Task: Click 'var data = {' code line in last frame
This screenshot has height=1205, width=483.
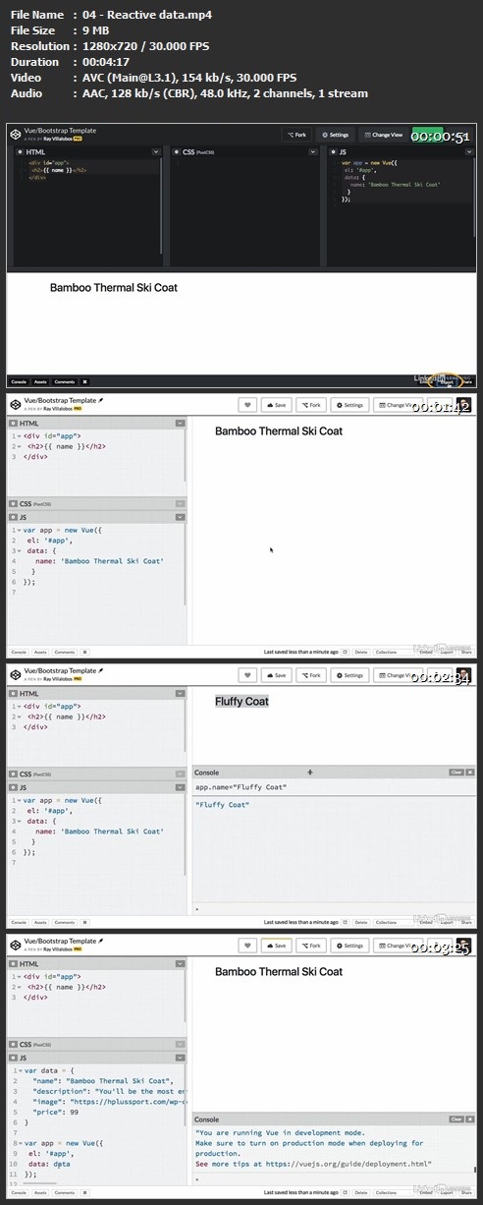Action: point(51,1069)
